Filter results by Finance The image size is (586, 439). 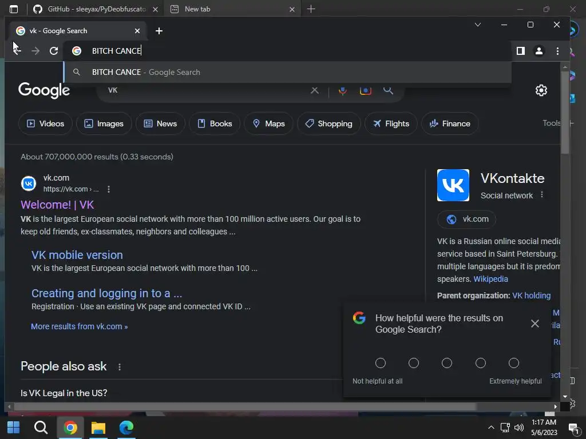pyautogui.click(x=450, y=123)
